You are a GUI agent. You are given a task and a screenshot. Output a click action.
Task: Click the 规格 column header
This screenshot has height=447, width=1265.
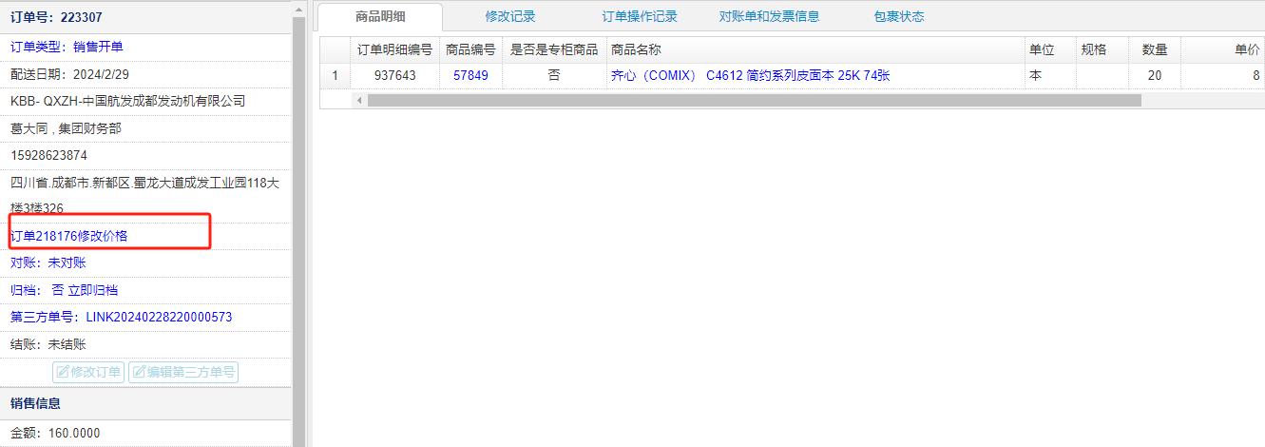pos(1102,49)
